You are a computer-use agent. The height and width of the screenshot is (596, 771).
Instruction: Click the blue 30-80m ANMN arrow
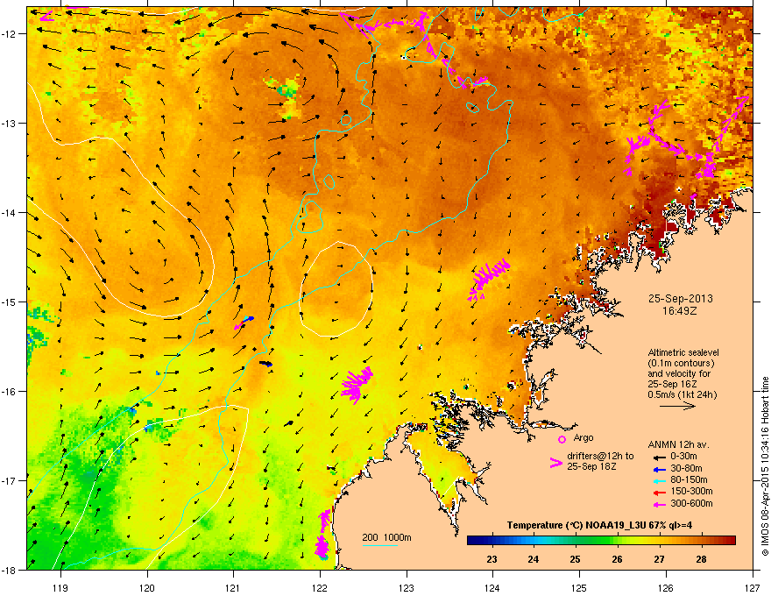pyautogui.click(x=659, y=469)
